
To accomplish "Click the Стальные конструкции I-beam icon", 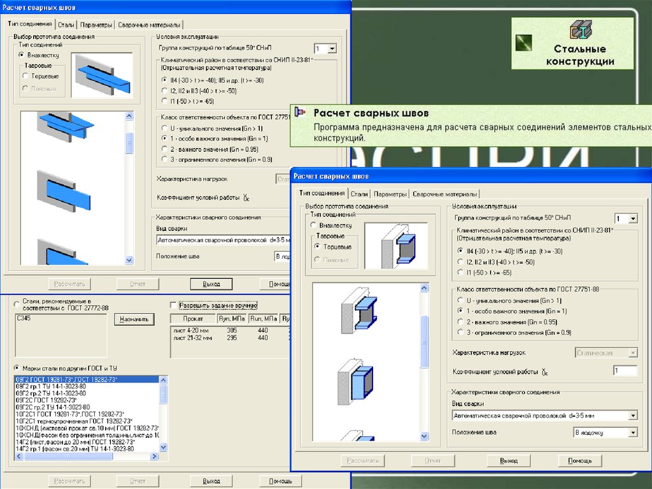I will pyautogui.click(x=579, y=31).
